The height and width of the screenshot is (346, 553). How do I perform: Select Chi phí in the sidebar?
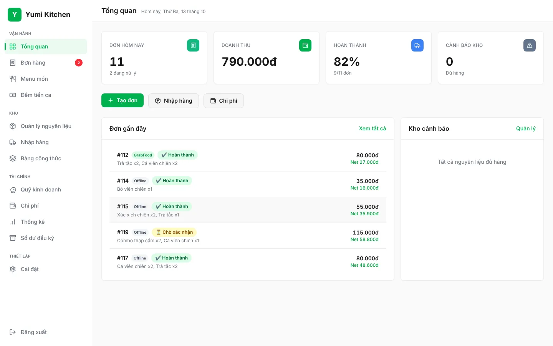(46, 206)
